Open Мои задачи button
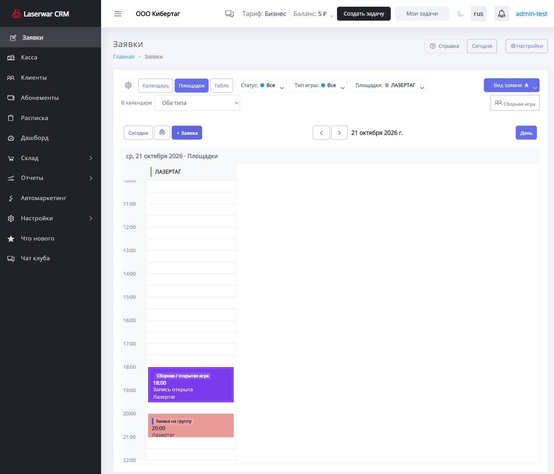The height and width of the screenshot is (474, 554). (x=422, y=14)
